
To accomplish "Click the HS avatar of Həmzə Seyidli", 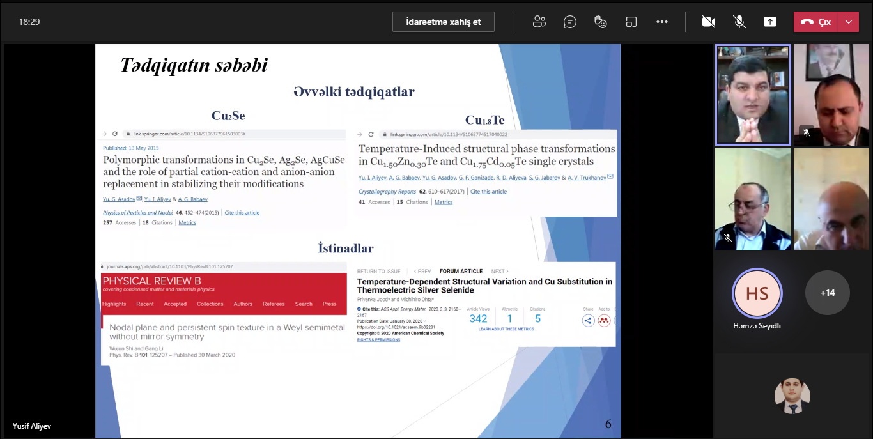I will point(757,293).
